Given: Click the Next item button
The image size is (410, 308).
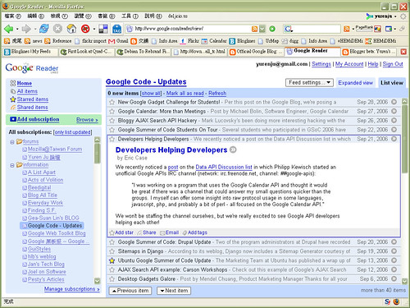Looking at the screenshot, I should click(x=174, y=291).
